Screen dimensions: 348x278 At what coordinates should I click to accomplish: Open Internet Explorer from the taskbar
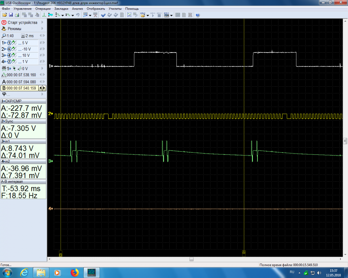point(24,272)
